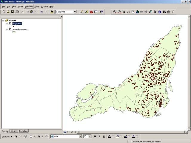The image size is (191, 143).
Task: Open the Window menu
Action: 44,7
